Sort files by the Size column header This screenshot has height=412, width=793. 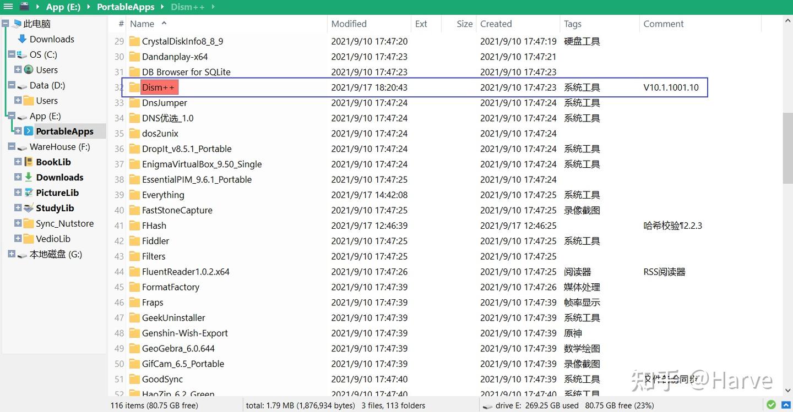pyautogui.click(x=464, y=24)
